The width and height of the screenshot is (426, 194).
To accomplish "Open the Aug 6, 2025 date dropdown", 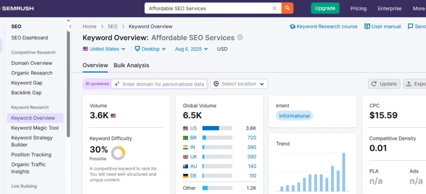I will (191, 49).
